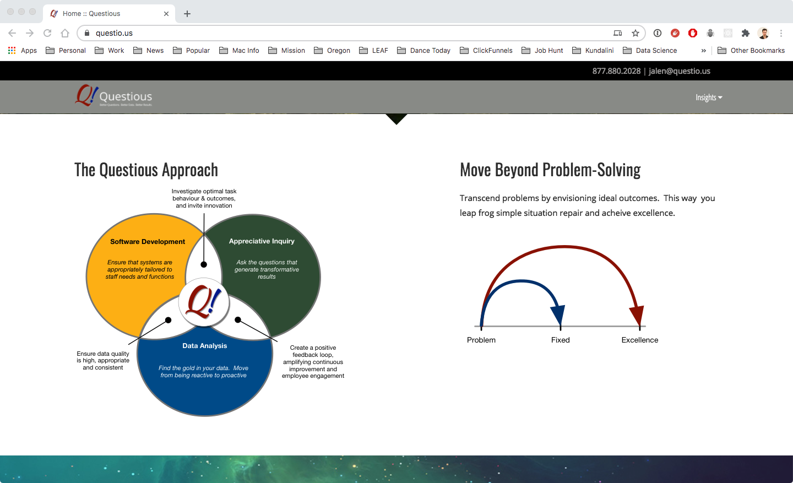
Task: View site info via the padlock icon
Action: pos(87,33)
